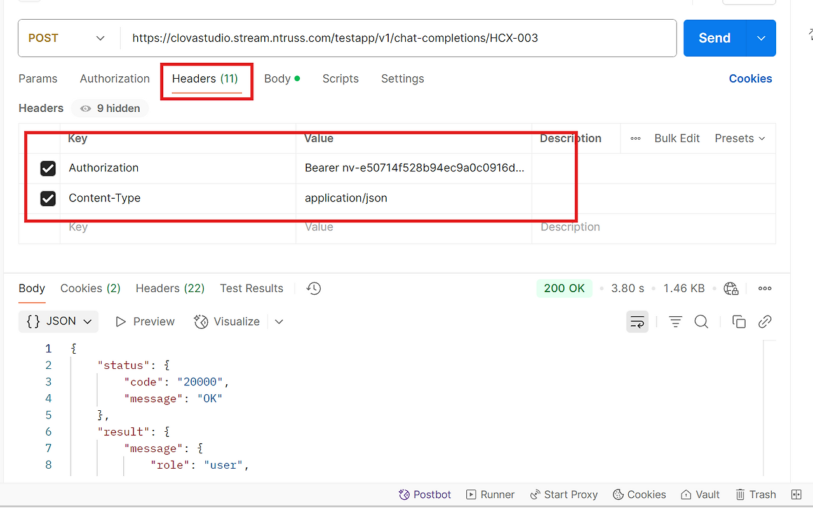Switch to the Body request tab
The height and width of the screenshot is (508, 813).
[x=282, y=79]
